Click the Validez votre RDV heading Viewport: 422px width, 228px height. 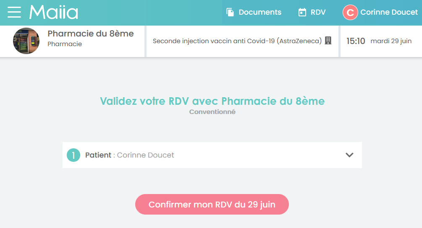click(212, 101)
